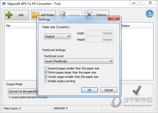The width and height of the screenshot is (158, 113).
Task: Click Cancel in Settings dialog
Action: point(108,90)
